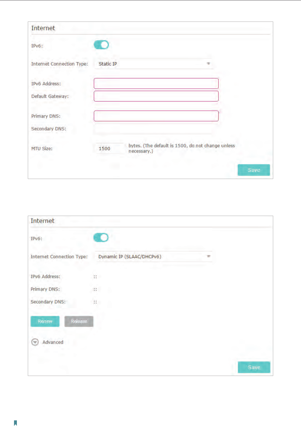Image resolution: width=301 pixels, height=426 pixels.
Task: Open the Dynamic IP (SLAAC/DHCPv6) dropdown
Action: 153,257
